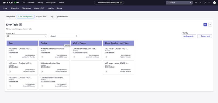Image resolution: width=218 pixels, height=103 pixels.
Task: Click the ERRTSK0001047 task number
Action: point(126,55)
